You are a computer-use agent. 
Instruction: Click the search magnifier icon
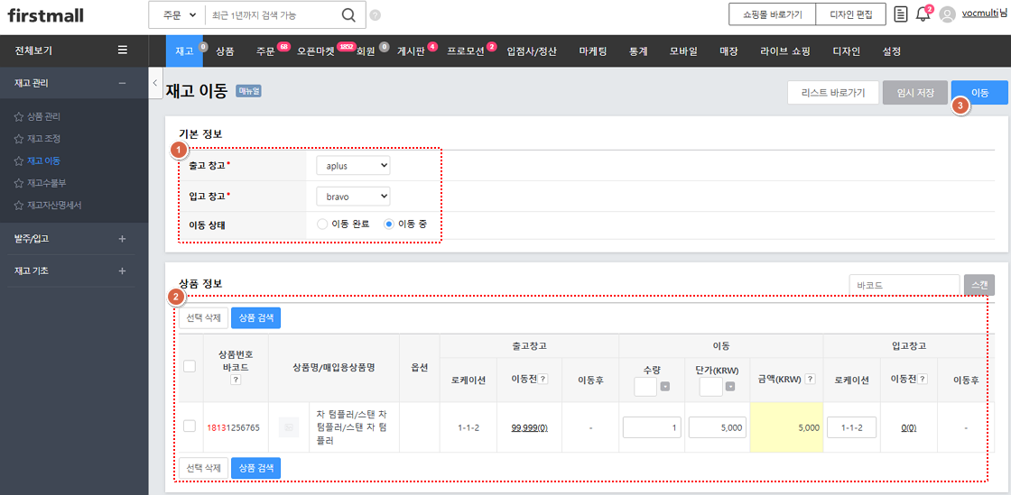tap(348, 15)
